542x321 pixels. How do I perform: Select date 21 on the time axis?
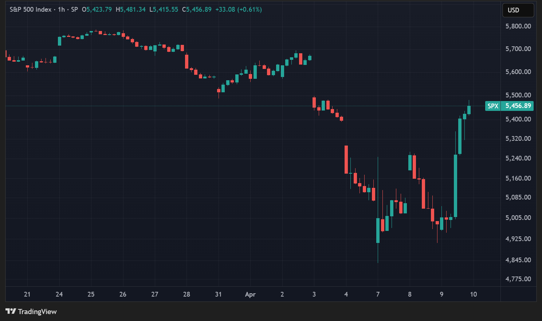27,294
